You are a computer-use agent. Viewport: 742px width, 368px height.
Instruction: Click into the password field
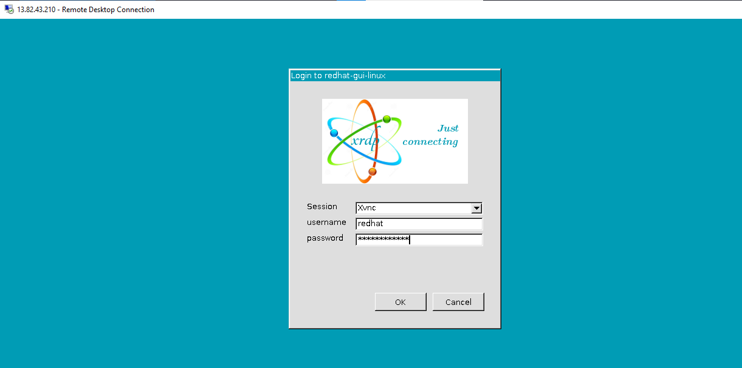[419, 239]
